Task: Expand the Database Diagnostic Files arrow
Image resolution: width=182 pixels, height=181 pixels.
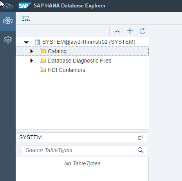Action: click(x=32, y=61)
